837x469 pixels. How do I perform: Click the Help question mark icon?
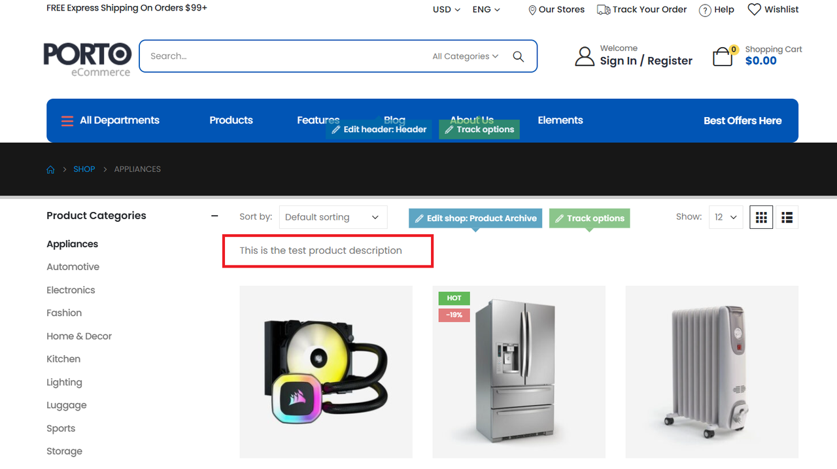(705, 10)
